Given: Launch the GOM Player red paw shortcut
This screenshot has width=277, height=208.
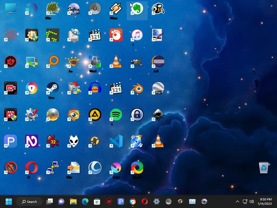Looking at the screenshot, I should pos(116,35).
